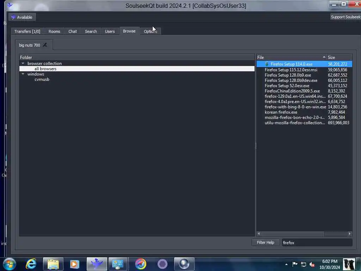The height and width of the screenshot is (271, 361).
Task: Click green download icon on Firefox Setup 114.0.exe
Action: point(267,64)
